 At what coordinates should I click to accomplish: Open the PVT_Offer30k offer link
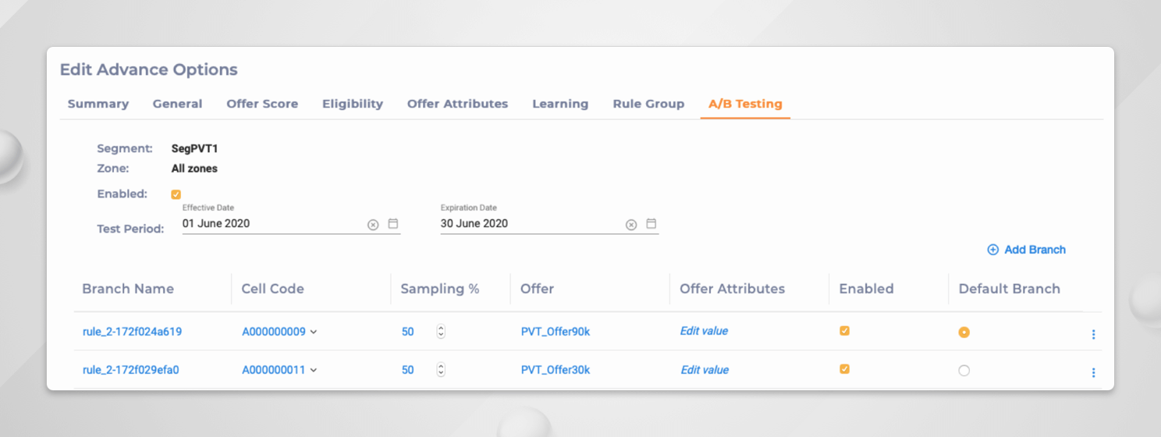[x=556, y=370]
